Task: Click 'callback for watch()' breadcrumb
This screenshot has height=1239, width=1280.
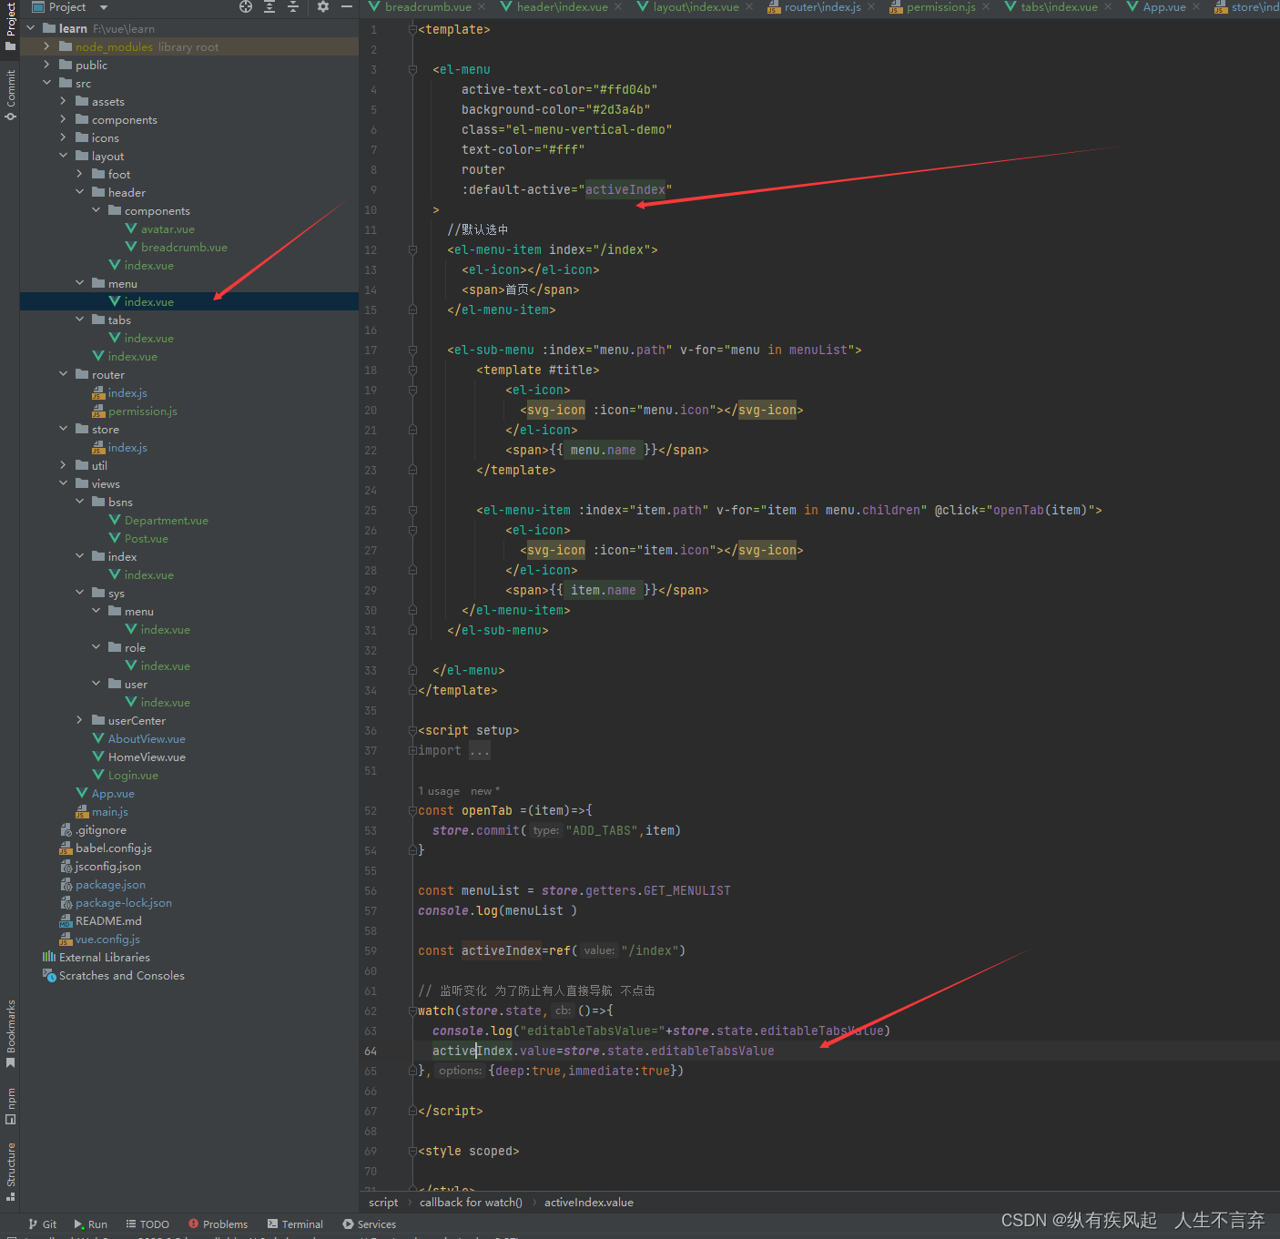Action: tap(471, 1203)
